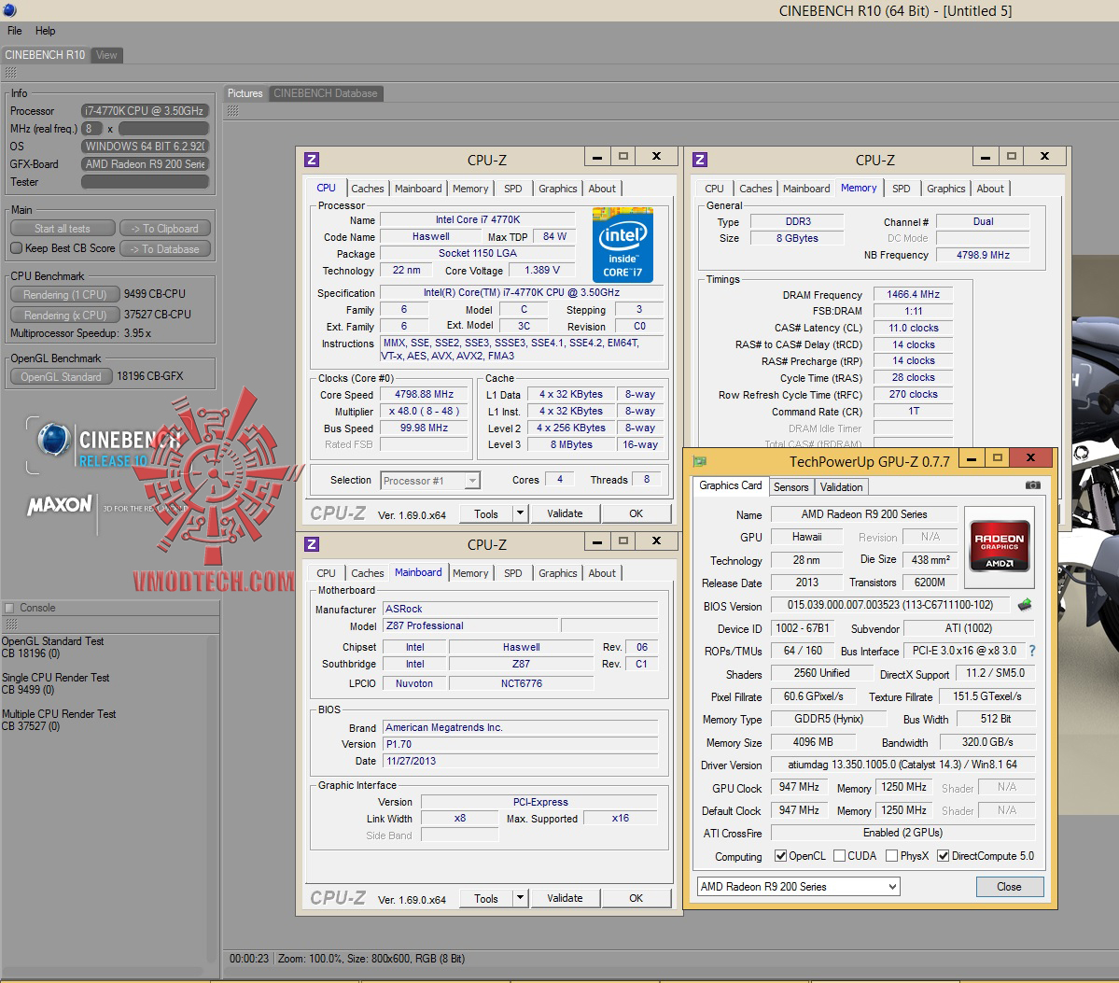Screen dimensions: 1119x983
Task: Switch to the Sensors tab in GPU-Z
Action: coord(790,487)
